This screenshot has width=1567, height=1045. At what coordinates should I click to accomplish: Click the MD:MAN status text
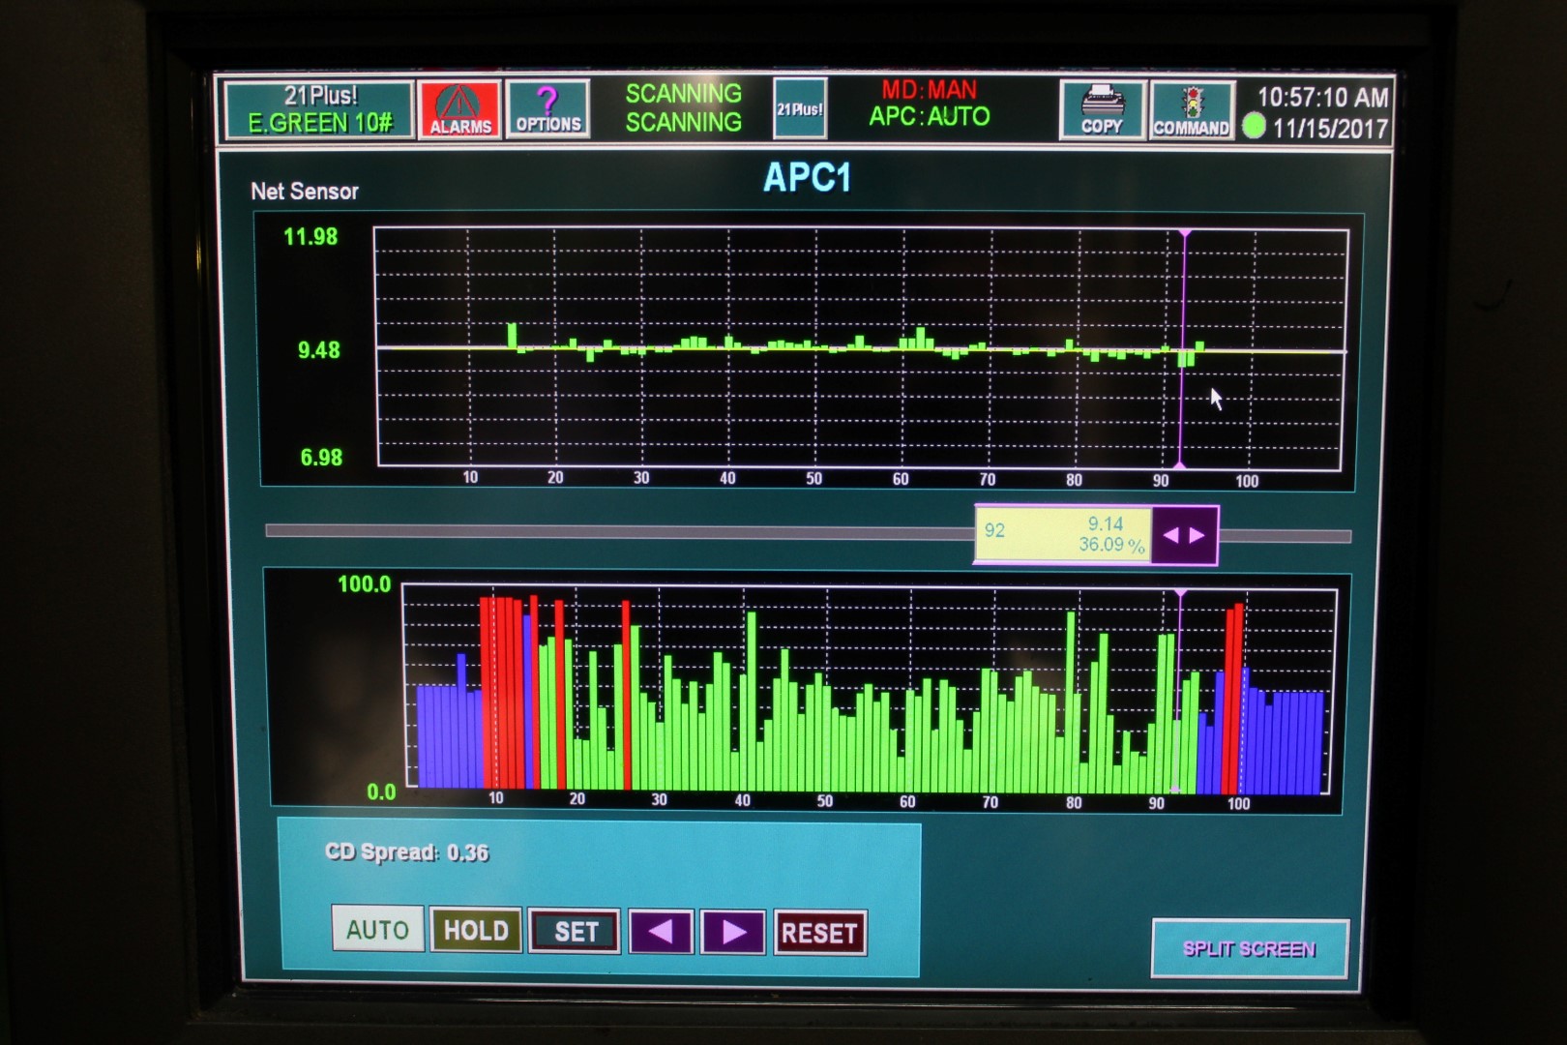point(929,90)
